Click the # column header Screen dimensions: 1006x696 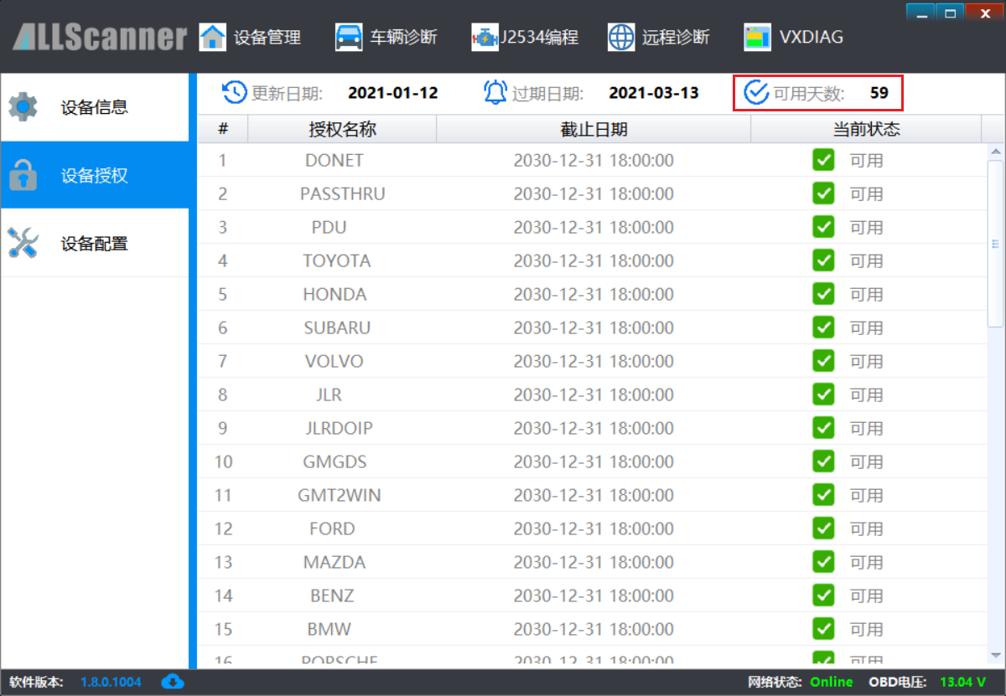223,129
